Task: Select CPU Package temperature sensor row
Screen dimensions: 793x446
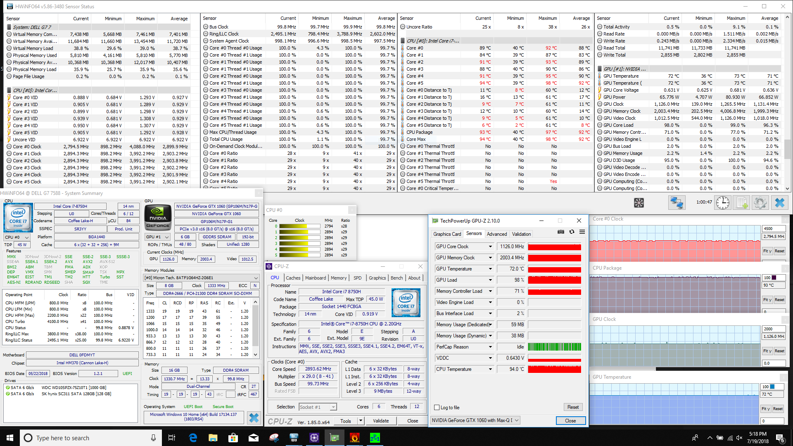Action: 496,132
